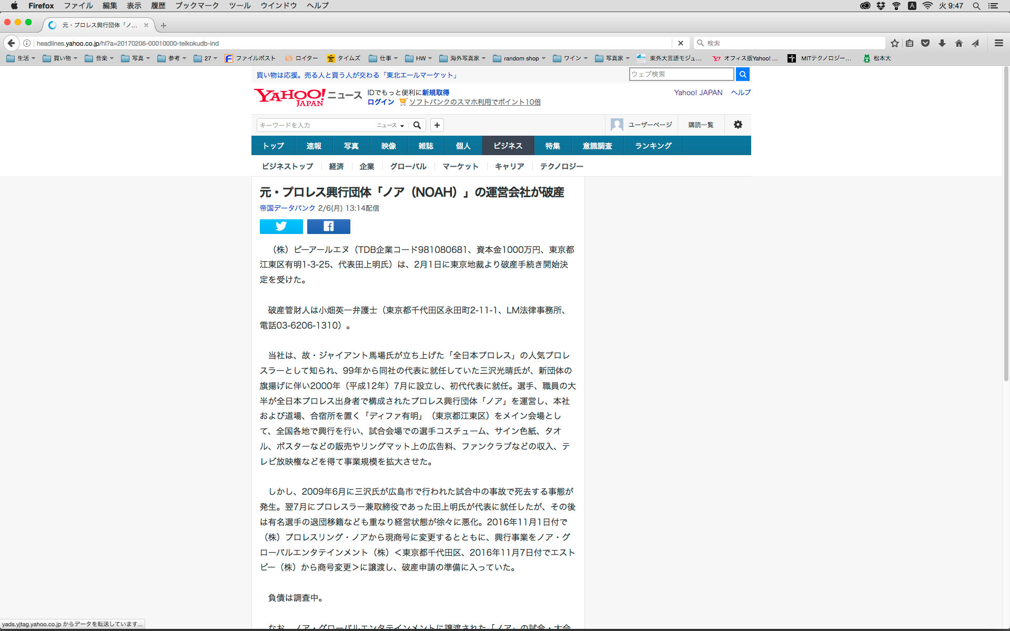Click blue web search button
The height and width of the screenshot is (631, 1010).
(x=742, y=74)
